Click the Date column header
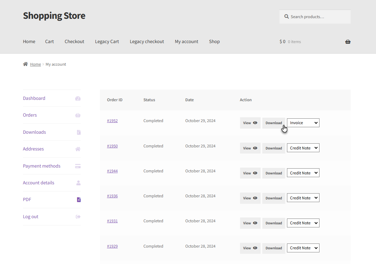 click(x=189, y=100)
